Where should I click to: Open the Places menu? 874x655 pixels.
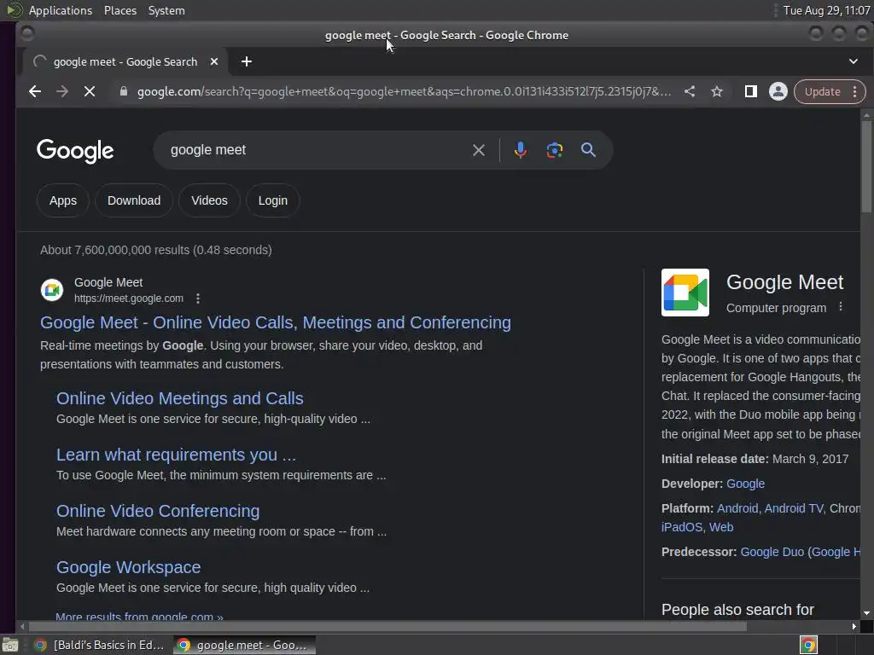pyautogui.click(x=119, y=10)
